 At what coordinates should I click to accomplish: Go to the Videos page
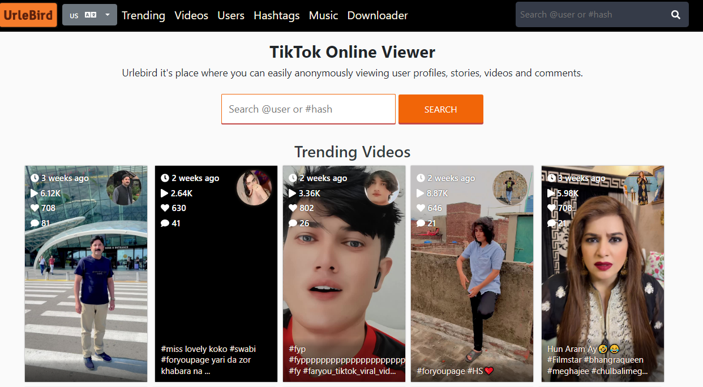click(191, 15)
